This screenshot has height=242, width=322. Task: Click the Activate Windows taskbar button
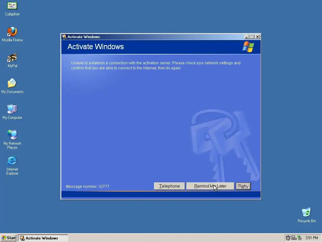[x=43, y=238]
